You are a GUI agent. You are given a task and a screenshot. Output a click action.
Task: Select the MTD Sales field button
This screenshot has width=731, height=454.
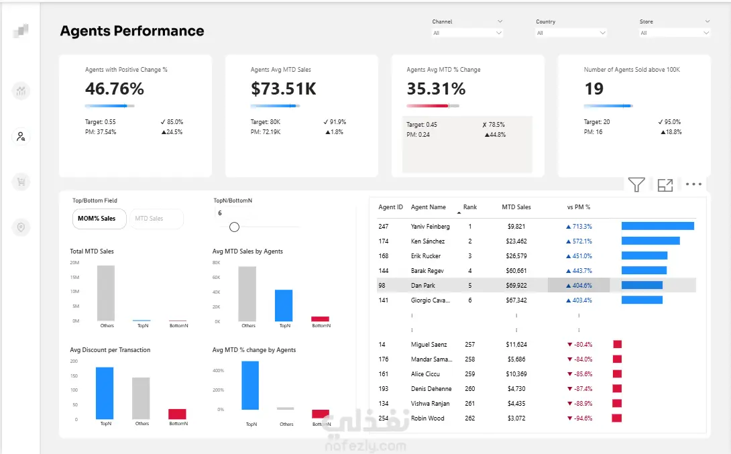[156, 219]
